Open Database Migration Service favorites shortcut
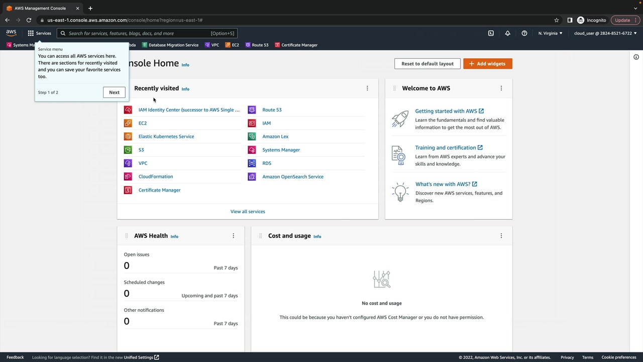This screenshot has width=643, height=362. point(170,45)
